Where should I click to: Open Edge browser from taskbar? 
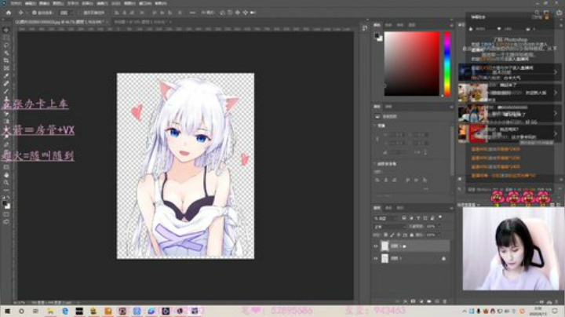click(x=65, y=311)
